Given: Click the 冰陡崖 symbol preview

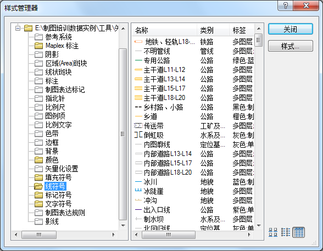Looking at the screenshot, I should [138, 190].
